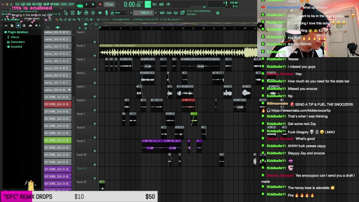Open the browser Online globe tab icon

[24, 26]
